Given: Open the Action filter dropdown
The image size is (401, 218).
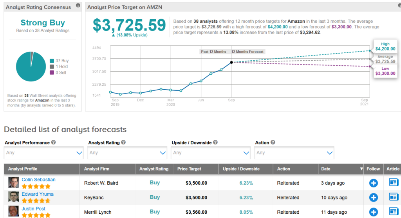Looking at the screenshot, I should tap(294, 153).
